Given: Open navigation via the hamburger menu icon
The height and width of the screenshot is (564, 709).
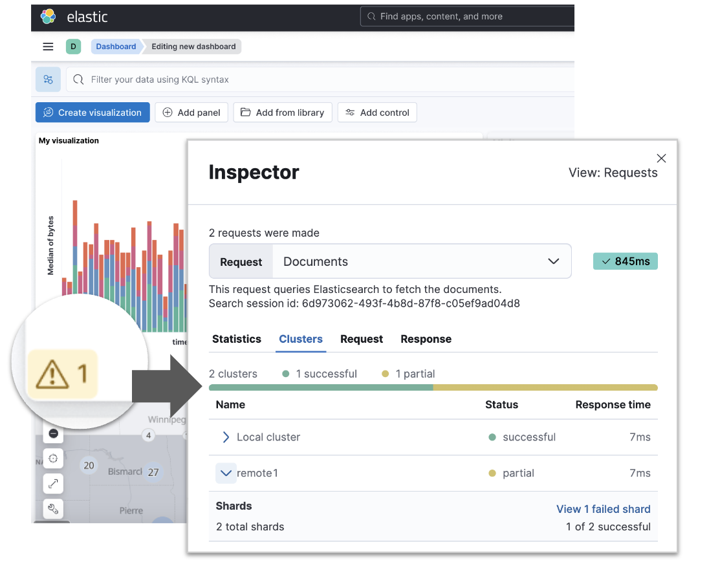Looking at the screenshot, I should (x=48, y=47).
